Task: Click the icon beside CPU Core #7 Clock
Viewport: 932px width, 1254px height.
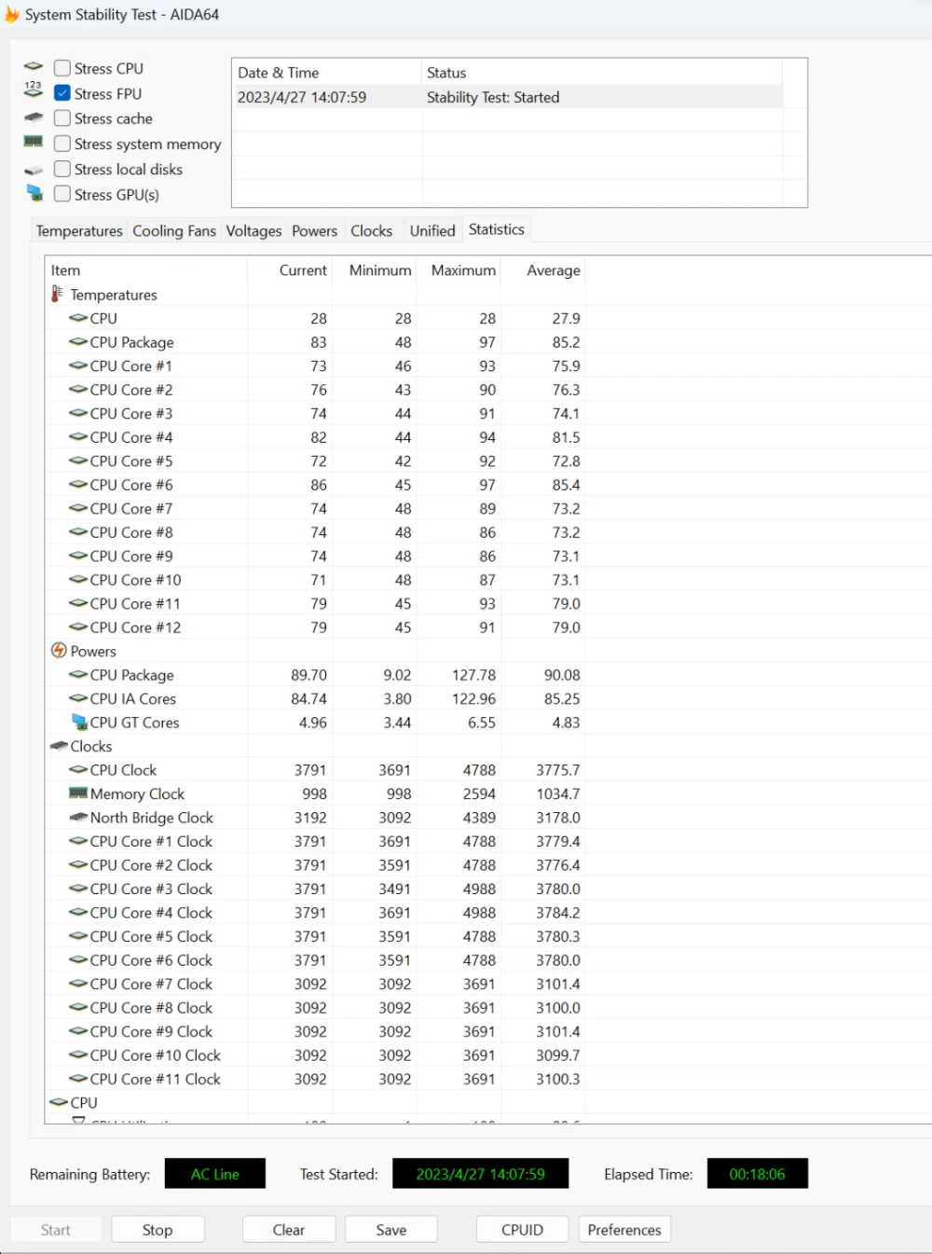Action: pos(78,984)
